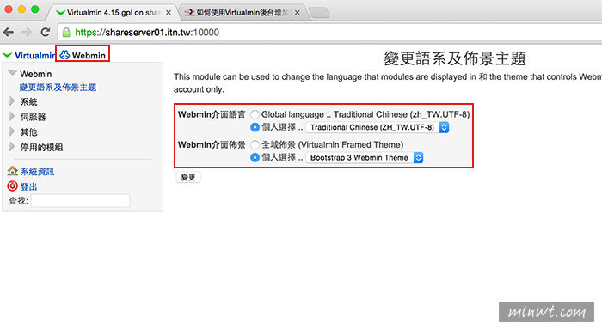Click the red power icon beside 登出

[x=12, y=186]
